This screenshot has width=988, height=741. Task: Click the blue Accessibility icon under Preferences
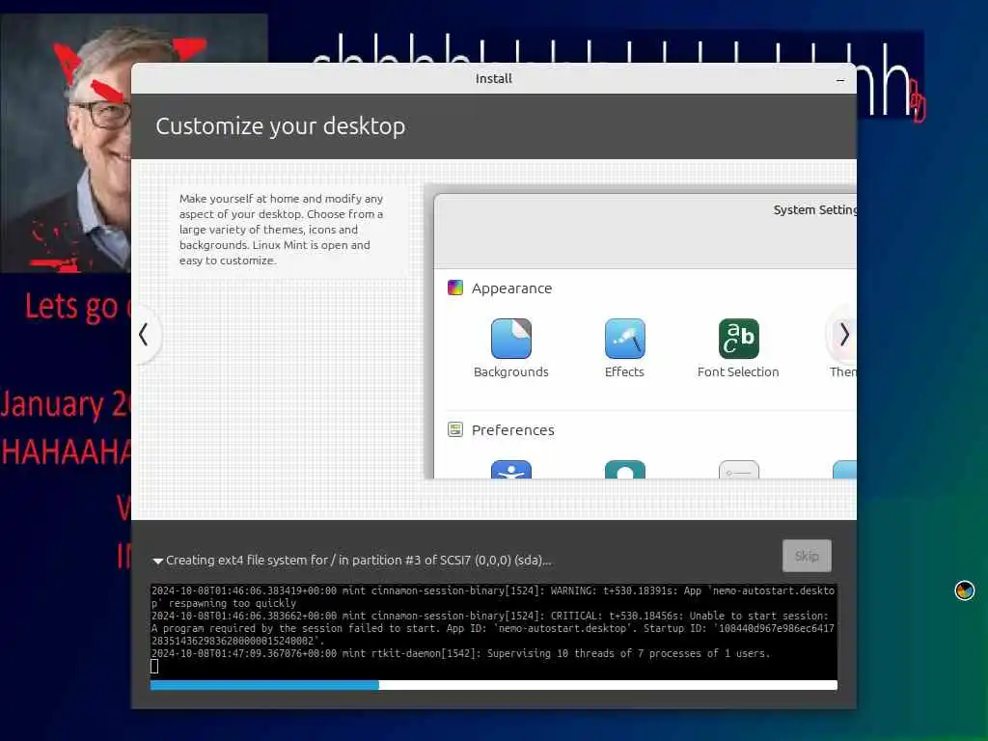(511, 470)
